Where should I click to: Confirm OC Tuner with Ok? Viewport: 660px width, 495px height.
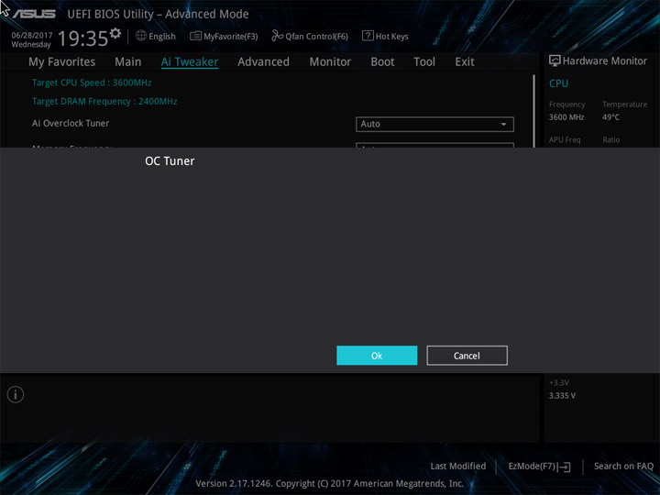pos(377,356)
